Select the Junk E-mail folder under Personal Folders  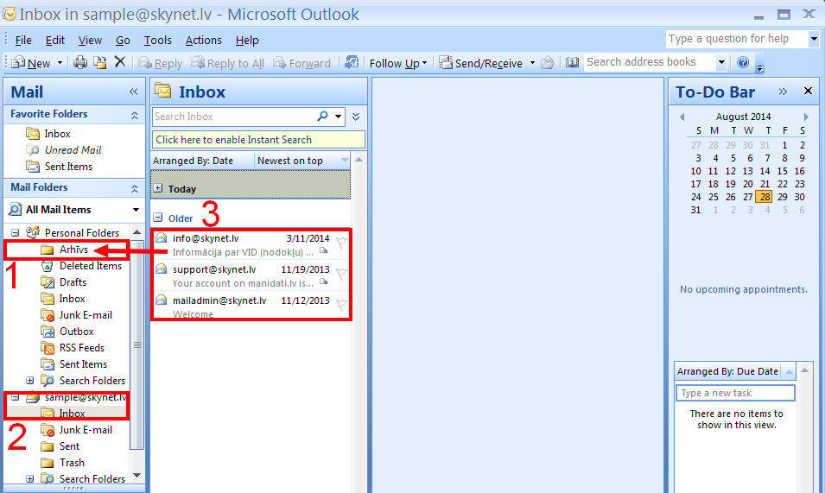coord(85,315)
